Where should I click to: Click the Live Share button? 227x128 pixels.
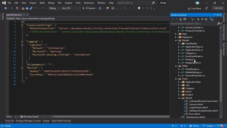[x=194, y=9]
